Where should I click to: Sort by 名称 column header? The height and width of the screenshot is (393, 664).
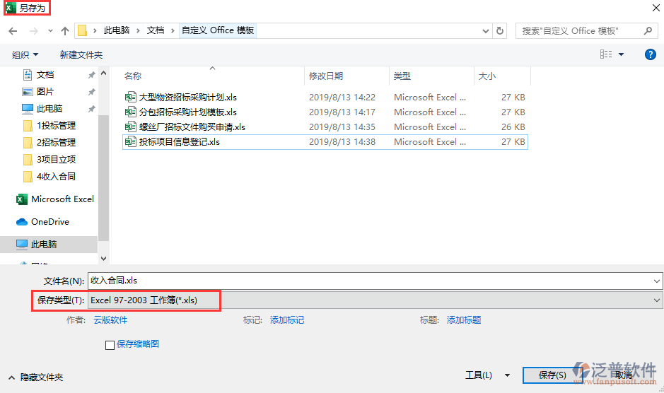coord(132,76)
